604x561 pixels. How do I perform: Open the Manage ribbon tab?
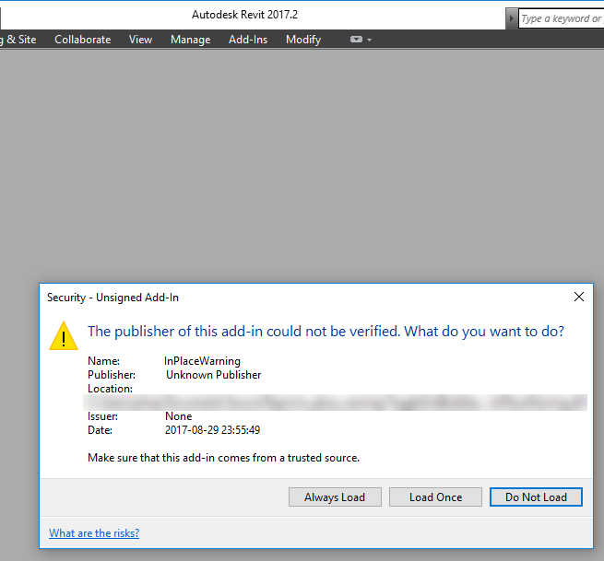[x=191, y=40]
